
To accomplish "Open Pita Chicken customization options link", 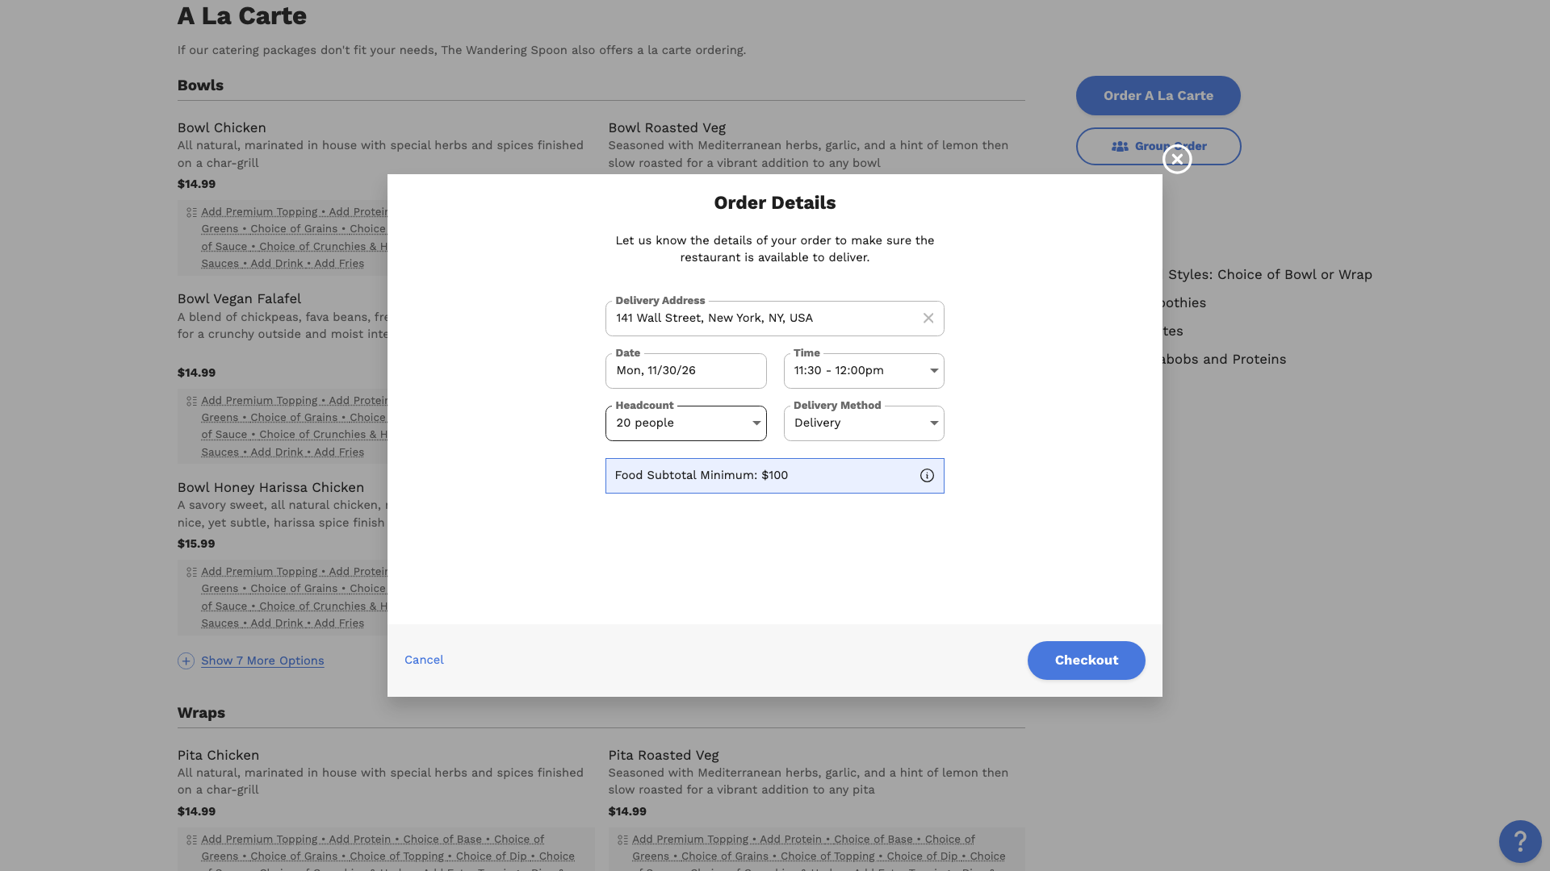I will click(387, 852).
